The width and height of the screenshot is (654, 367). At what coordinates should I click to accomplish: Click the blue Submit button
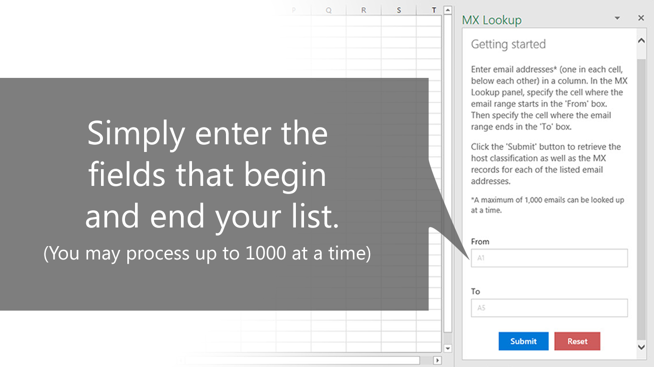(x=523, y=341)
